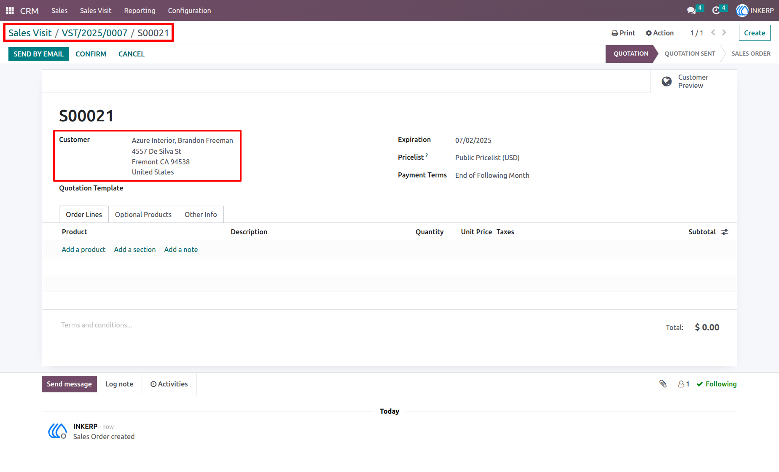Open the Sales Visit menu
This screenshot has width=779, height=472.
[x=96, y=11]
